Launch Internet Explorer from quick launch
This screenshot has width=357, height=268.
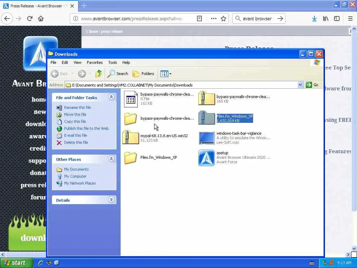(41, 263)
